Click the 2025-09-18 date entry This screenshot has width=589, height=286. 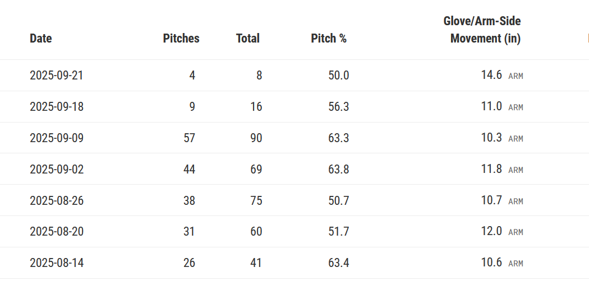[56, 106]
